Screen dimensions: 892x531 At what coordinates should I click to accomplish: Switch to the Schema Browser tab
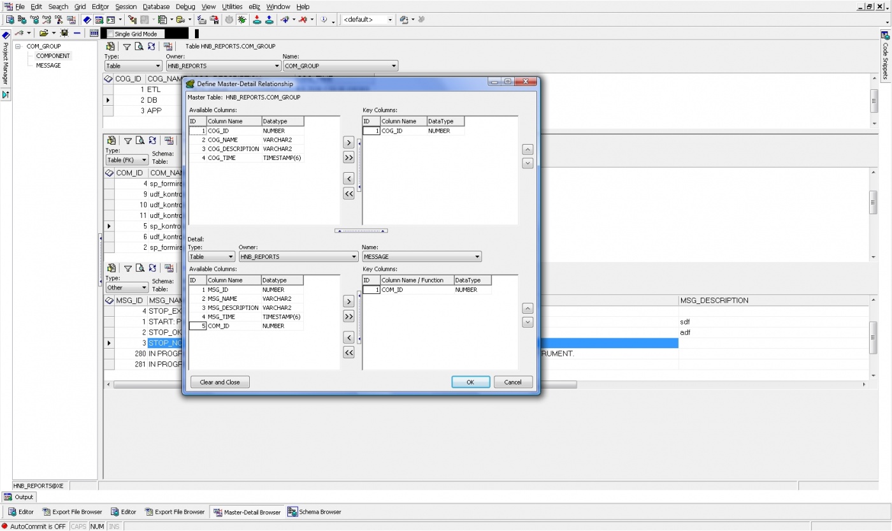pyautogui.click(x=315, y=512)
